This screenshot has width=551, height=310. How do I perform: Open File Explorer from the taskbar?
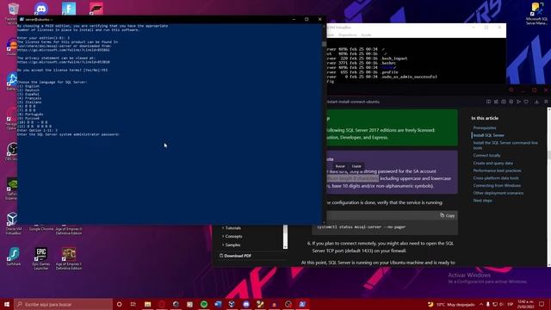147,304
